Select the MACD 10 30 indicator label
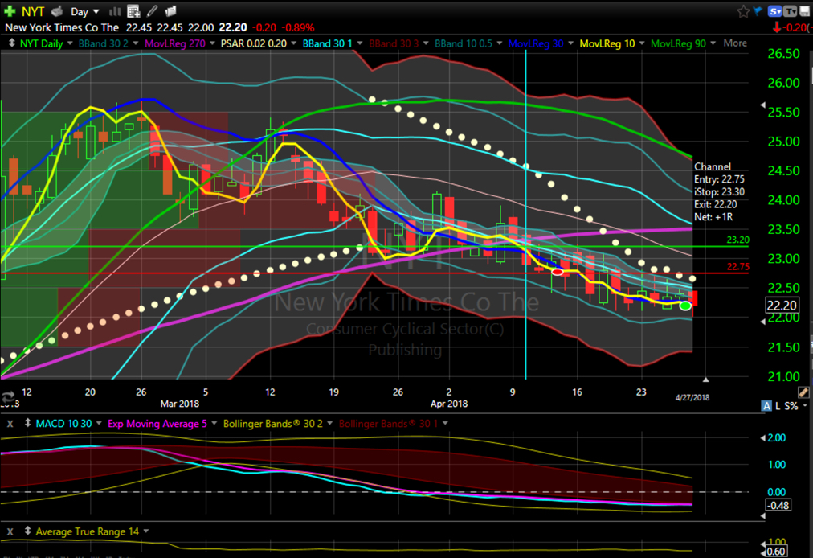 coord(63,424)
